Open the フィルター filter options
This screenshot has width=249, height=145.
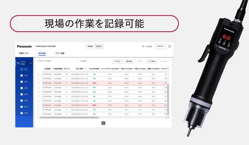pyautogui.click(x=117, y=61)
